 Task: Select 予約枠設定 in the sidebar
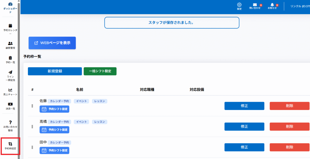[10, 144]
